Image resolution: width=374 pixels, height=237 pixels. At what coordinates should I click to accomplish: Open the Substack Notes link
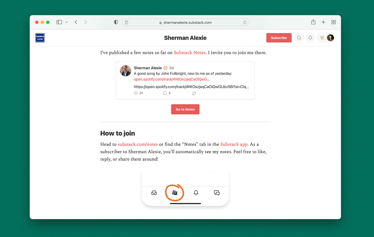click(x=190, y=53)
